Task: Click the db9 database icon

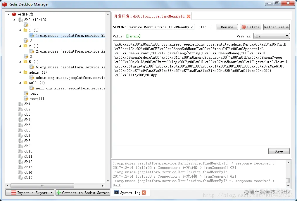Action: [20, 146]
